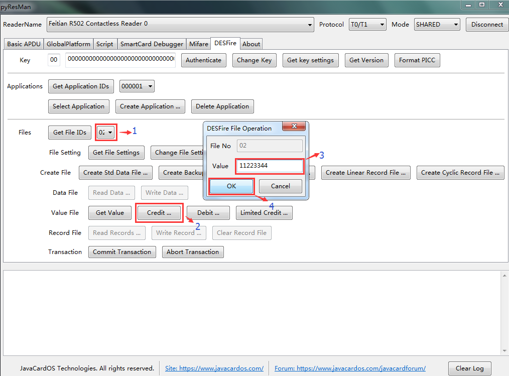The image size is (509, 376).
Task: Expand the application ID 000001 dropdown
Action: point(137,86)
